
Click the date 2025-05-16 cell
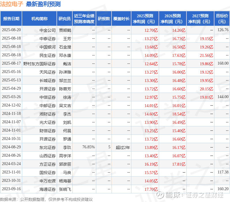(11, 72)
